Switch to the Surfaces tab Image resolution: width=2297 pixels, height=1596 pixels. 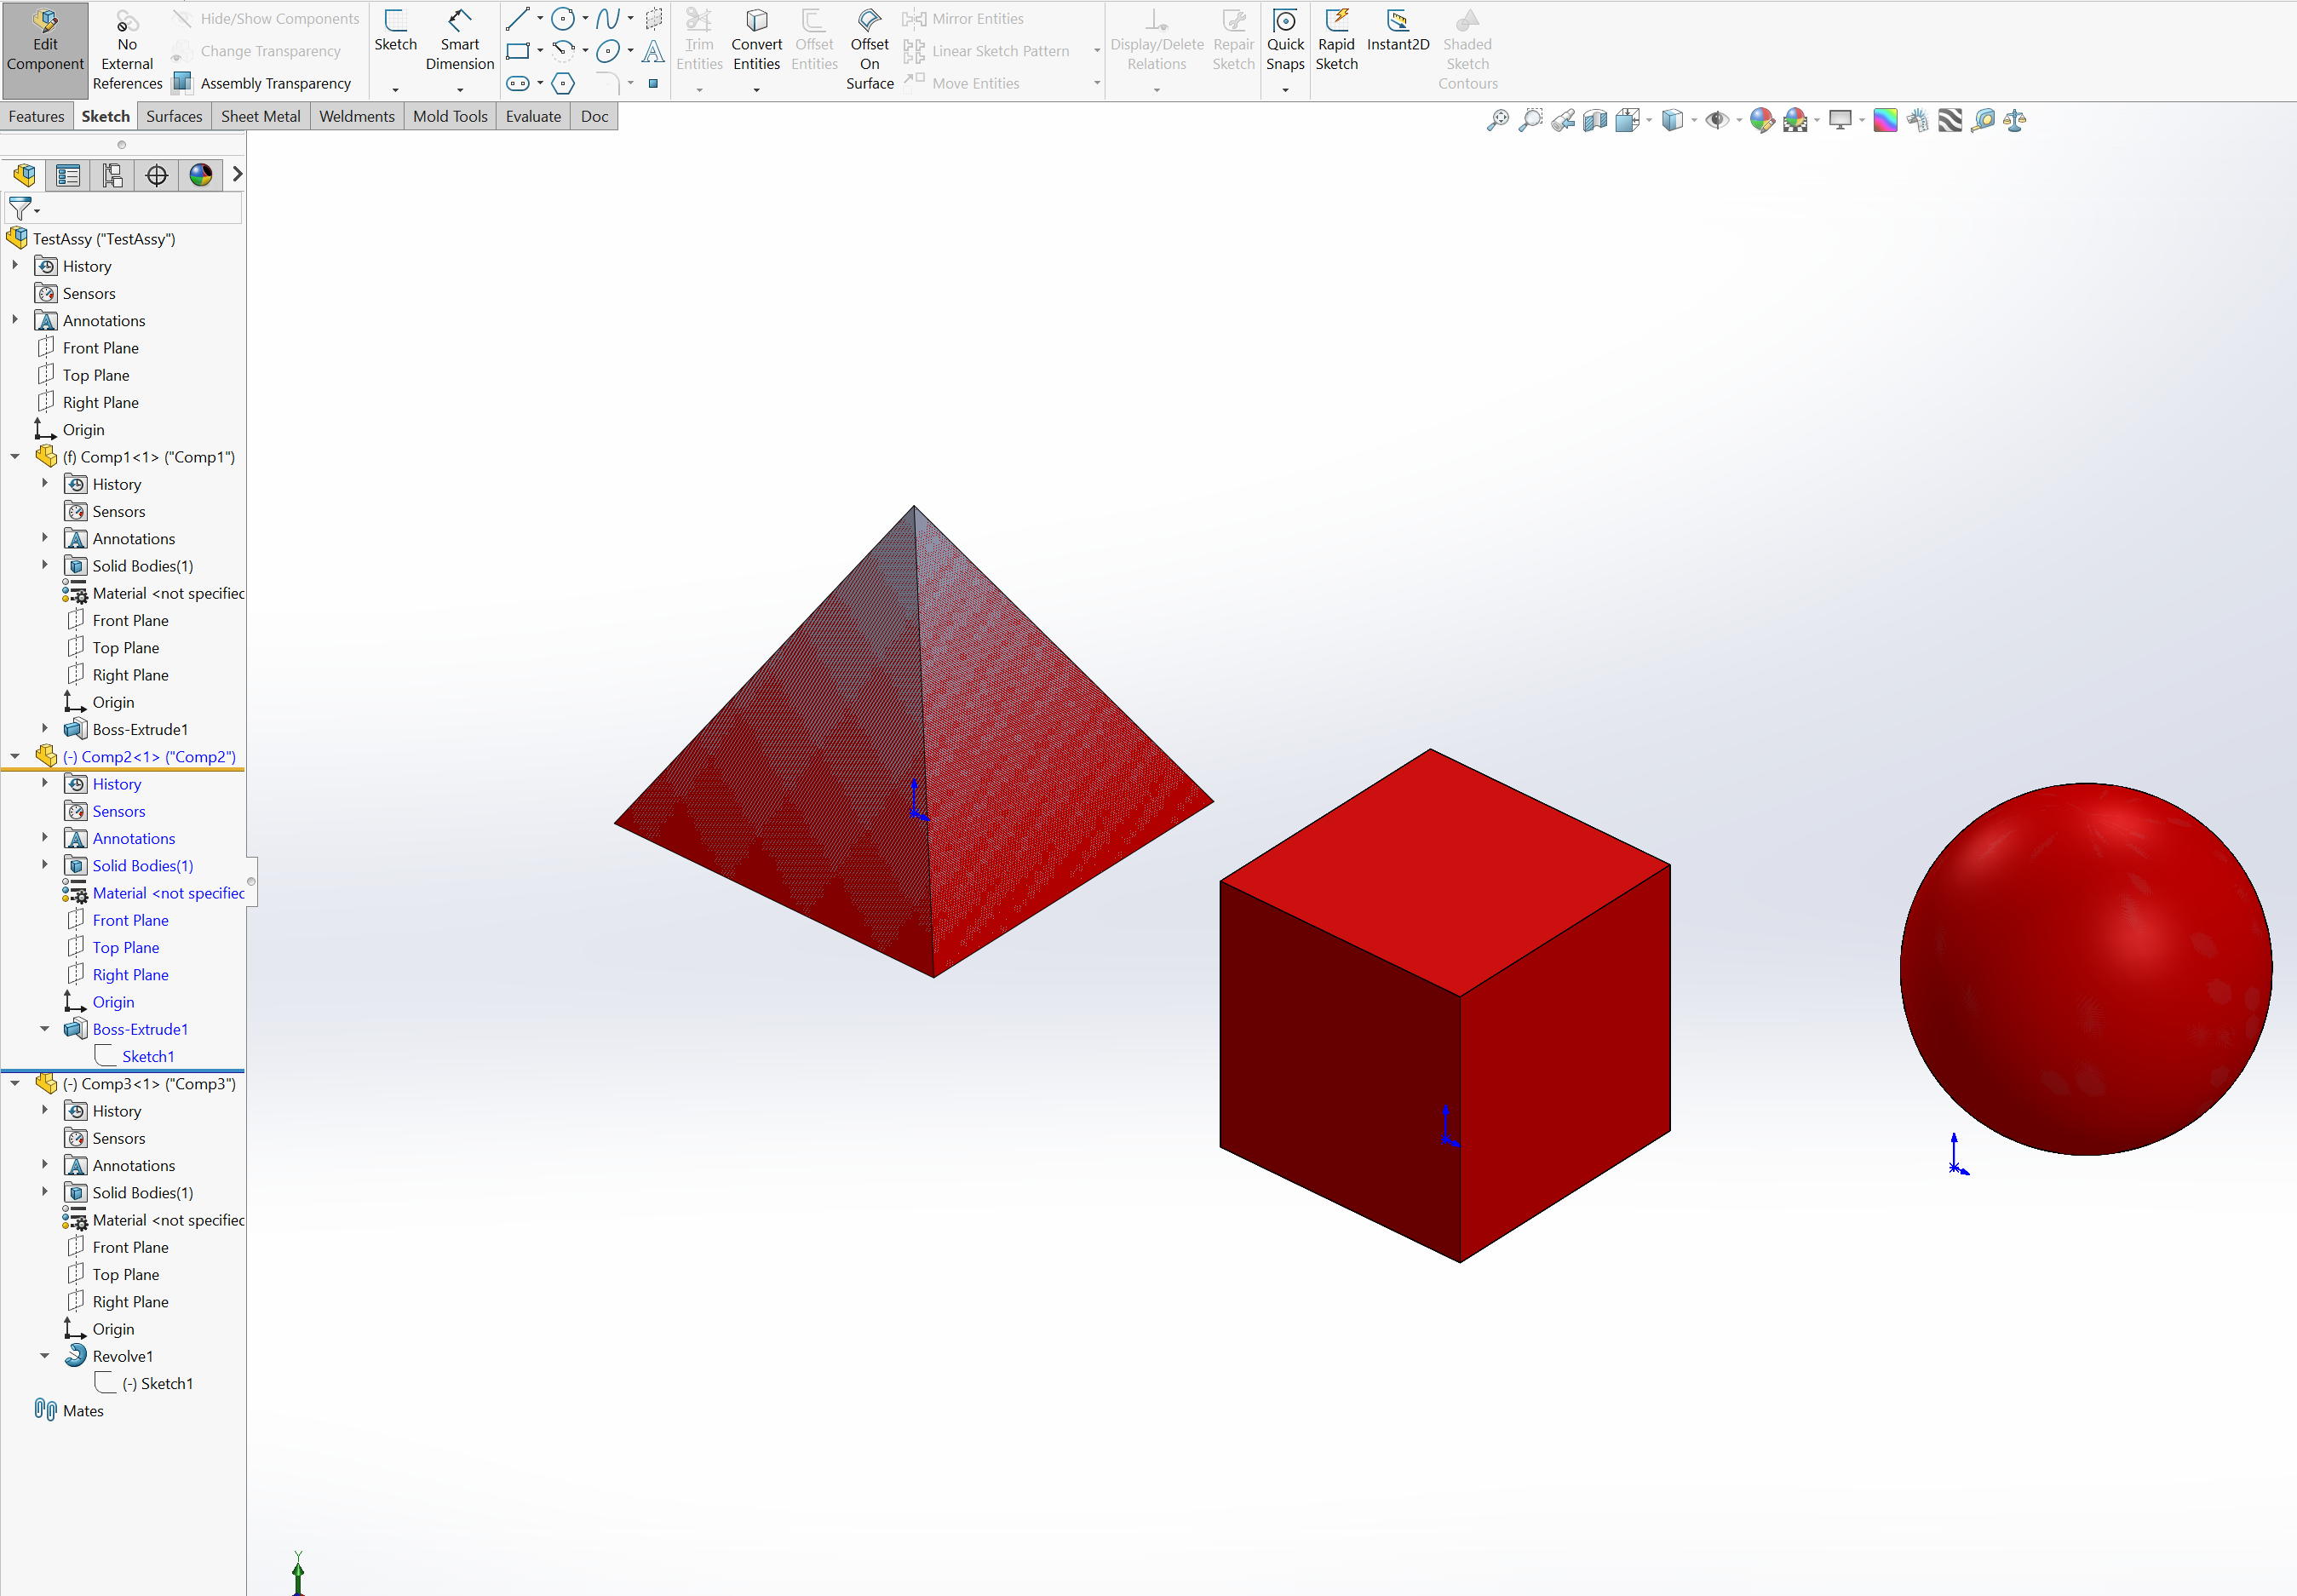click(x=174, y=116)
